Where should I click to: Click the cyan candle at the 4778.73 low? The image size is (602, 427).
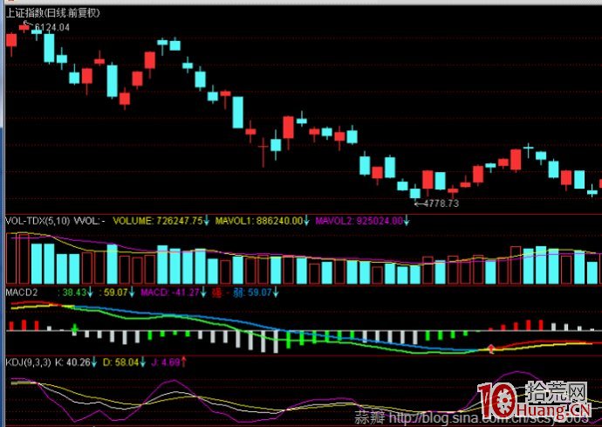(415, 192)
